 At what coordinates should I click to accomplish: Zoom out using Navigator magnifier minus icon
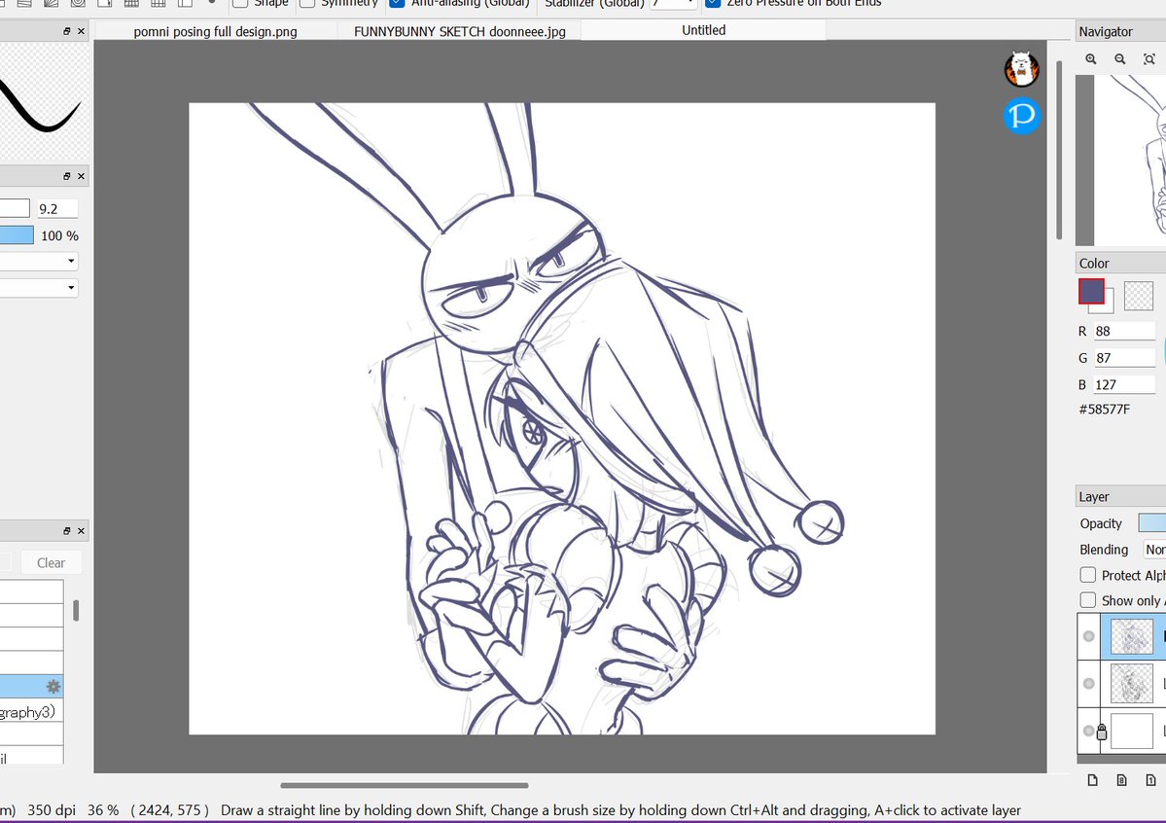pyautogui.click(x=1120, y=58)
